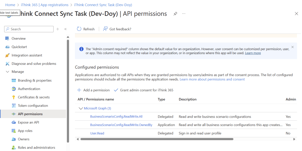Click the Refresh icon in toolbar
Image resolution: width=302 pixels, height=151 pixels.
(x=79, y=29)
